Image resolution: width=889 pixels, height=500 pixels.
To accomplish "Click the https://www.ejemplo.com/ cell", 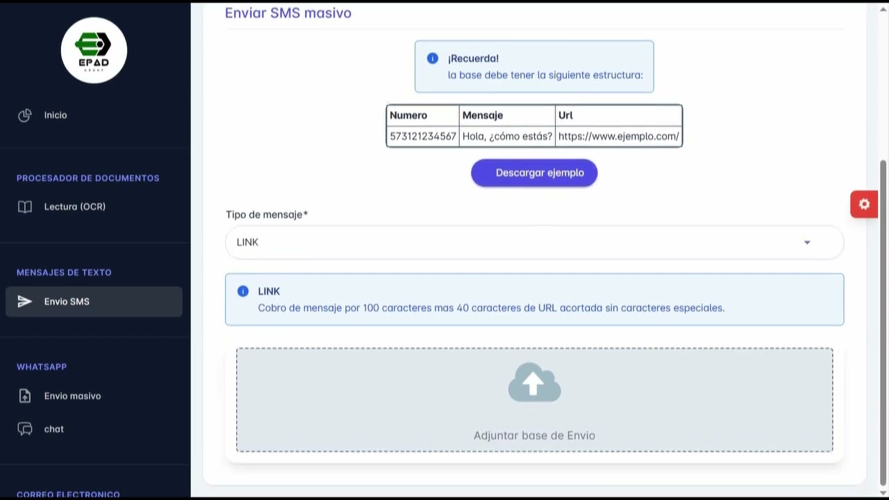I will click(x=618, y=136).
